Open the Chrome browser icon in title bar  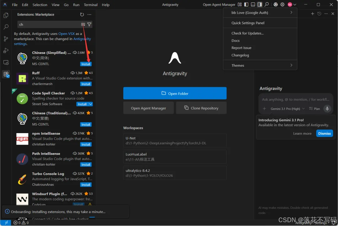[275, 4]
